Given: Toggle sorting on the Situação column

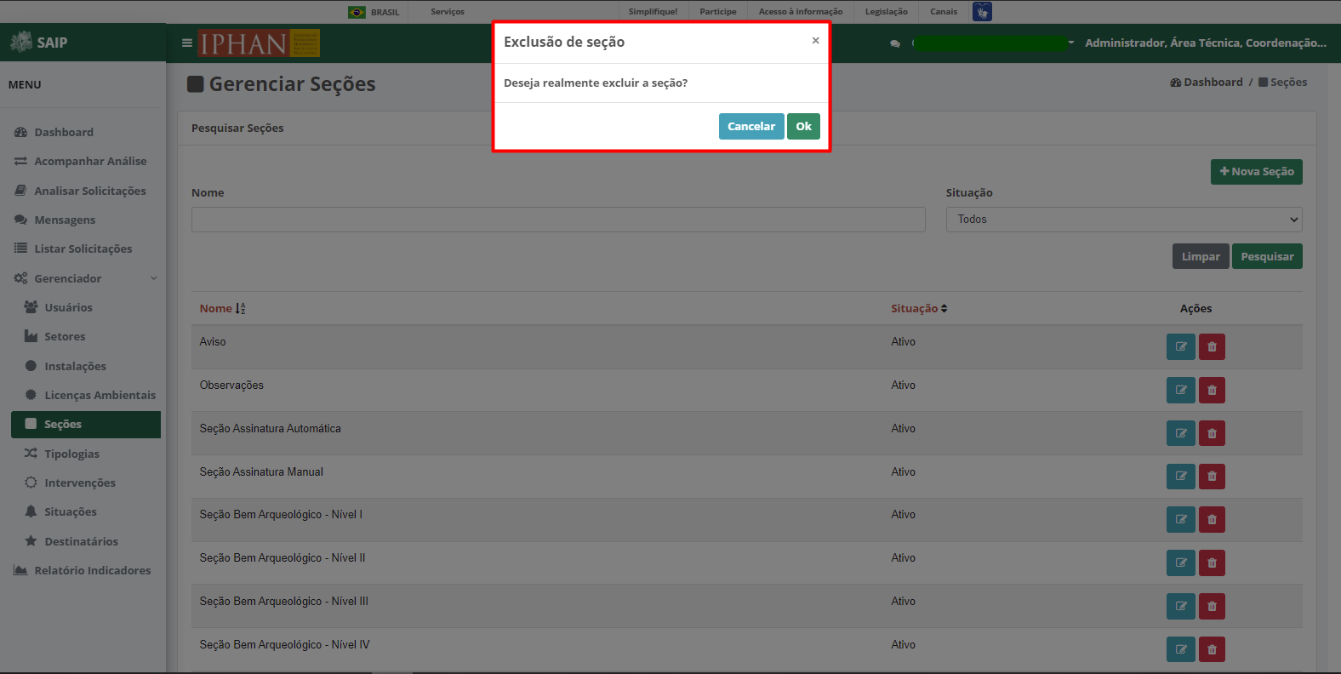Looking at the screenshot, I should tap(919, 309).
